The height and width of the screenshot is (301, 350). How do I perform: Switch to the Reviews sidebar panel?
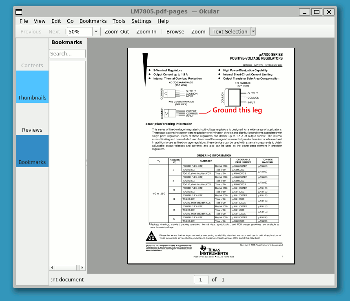pos(32,119)
